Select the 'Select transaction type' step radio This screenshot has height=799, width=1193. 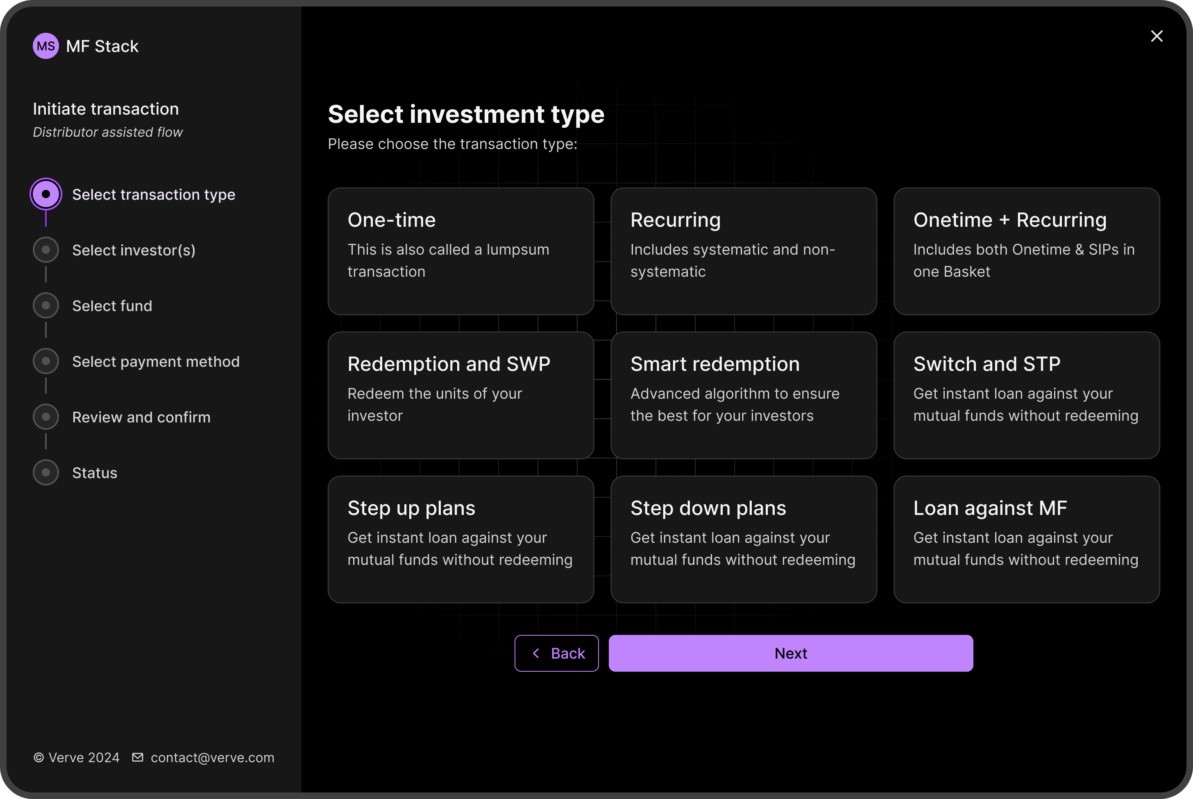[x=46, y=194]
